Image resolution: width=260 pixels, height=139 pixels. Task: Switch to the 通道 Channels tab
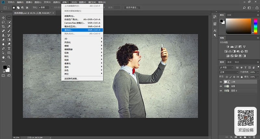click(229, 62)
